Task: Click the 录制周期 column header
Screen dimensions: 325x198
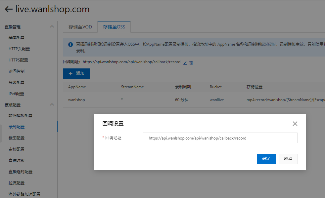Action: pyautogui.click(x=183, y=87)
